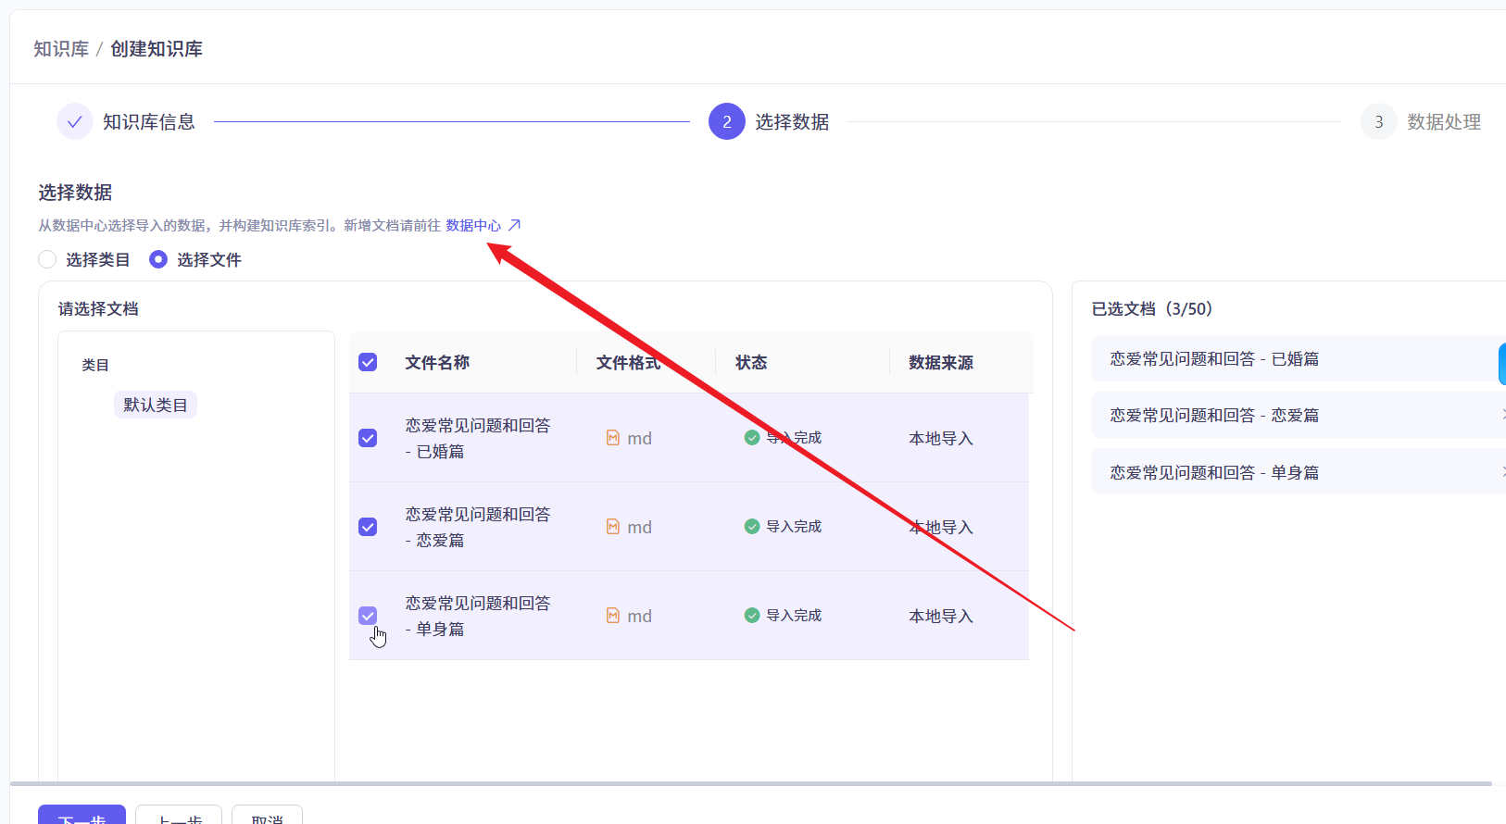Click the 文件名称 column header

pos(437,362)
